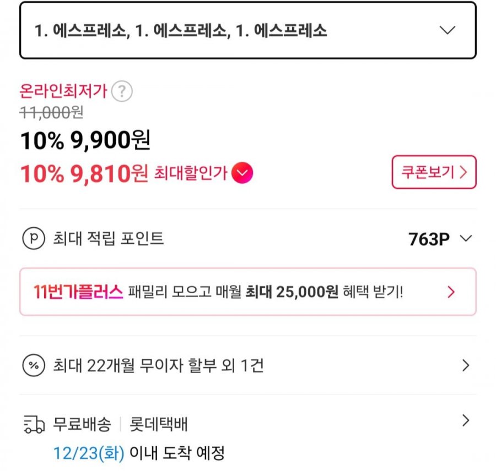
Task: Click the 12/23(화) arrival date text
Action: click(89, 453)
